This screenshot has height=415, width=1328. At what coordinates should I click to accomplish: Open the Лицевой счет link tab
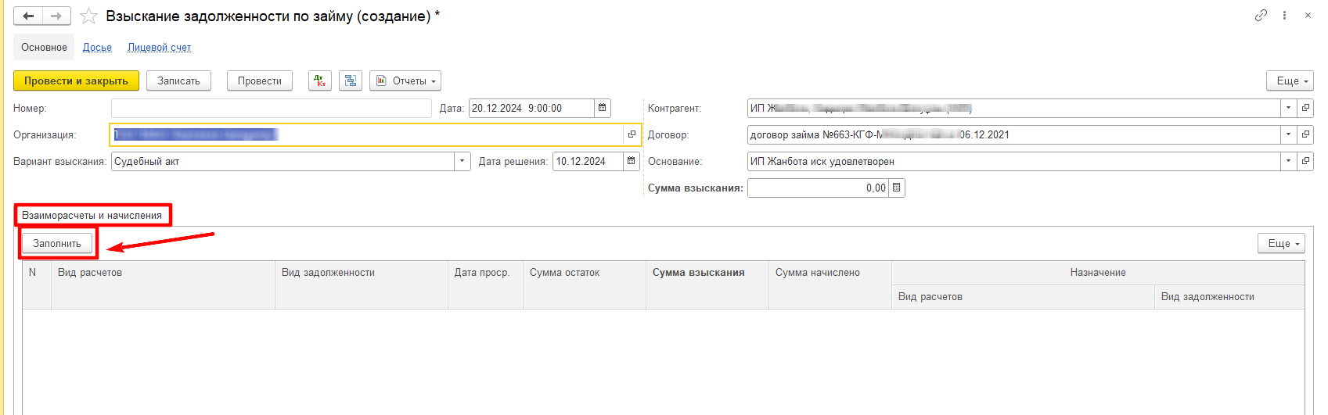coord(159,47)
